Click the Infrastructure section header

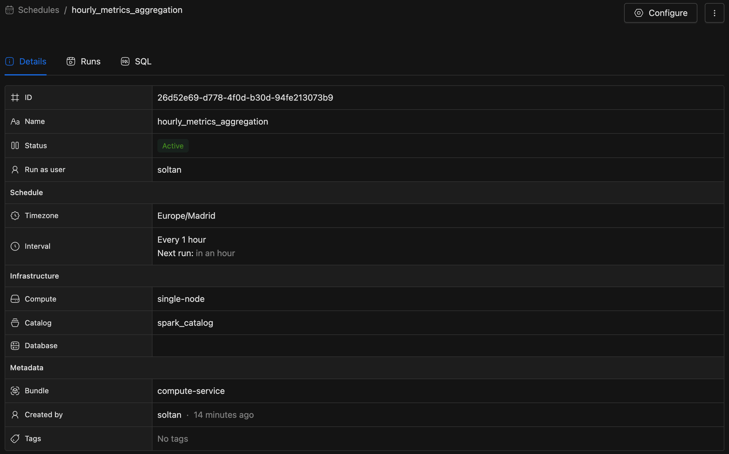pos(34,276)
